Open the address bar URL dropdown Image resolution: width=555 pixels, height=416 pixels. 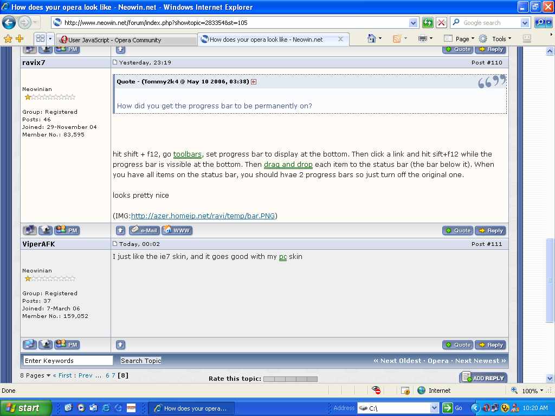click(x=413, y=23)
